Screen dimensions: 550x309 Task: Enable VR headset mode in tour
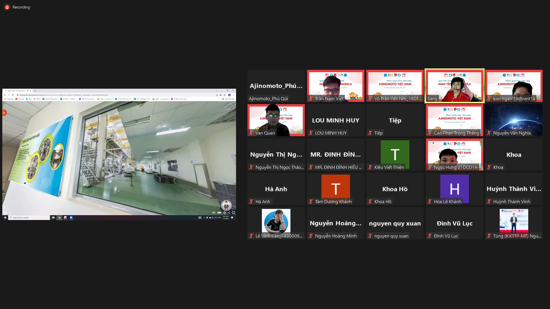(219, 213)
